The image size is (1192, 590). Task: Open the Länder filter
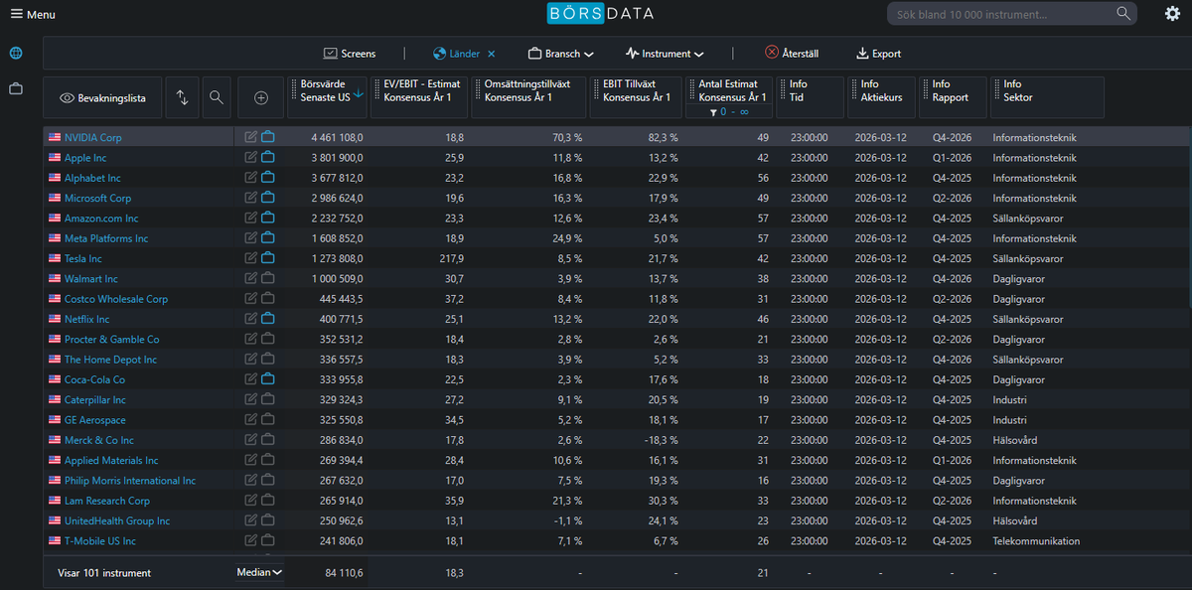click(x=457, y=54)
